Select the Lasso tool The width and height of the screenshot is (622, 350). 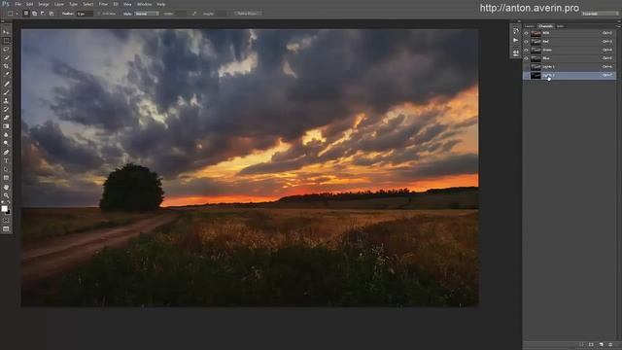click(6, 50)
